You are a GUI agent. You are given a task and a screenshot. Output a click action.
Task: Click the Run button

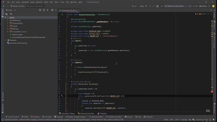196,6
